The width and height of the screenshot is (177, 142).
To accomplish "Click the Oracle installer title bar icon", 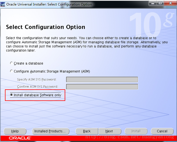I will coord(3,4).
